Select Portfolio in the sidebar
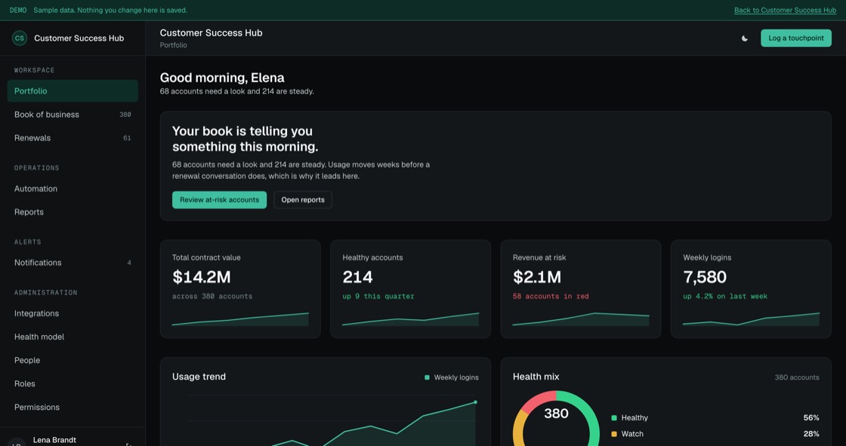846x446 pixels. click(x=73, y=91)
